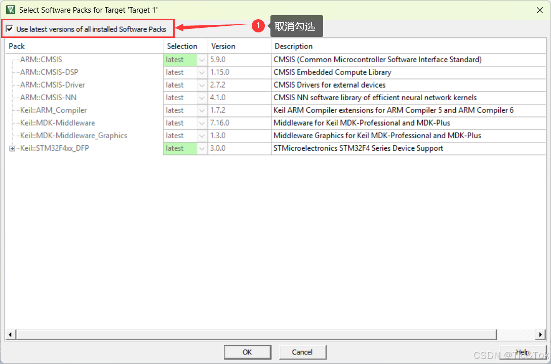Confirm with the OK button
Viewport: 551px width, 364px height.
pos(247,352)
